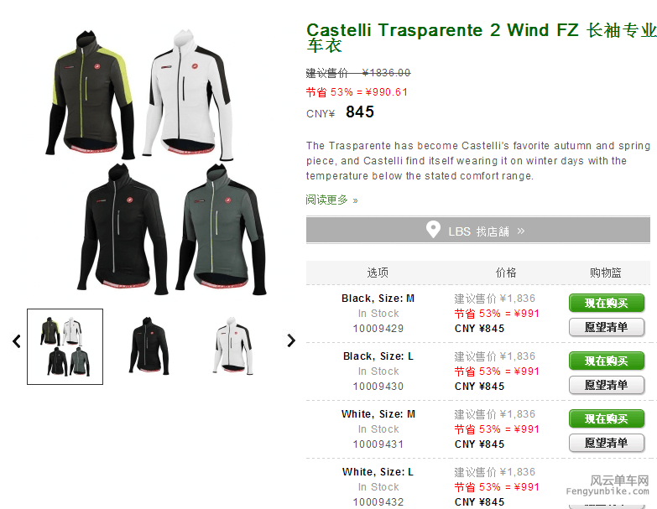
Task: Buy now Black Size M
Action: tap(607, 303)
